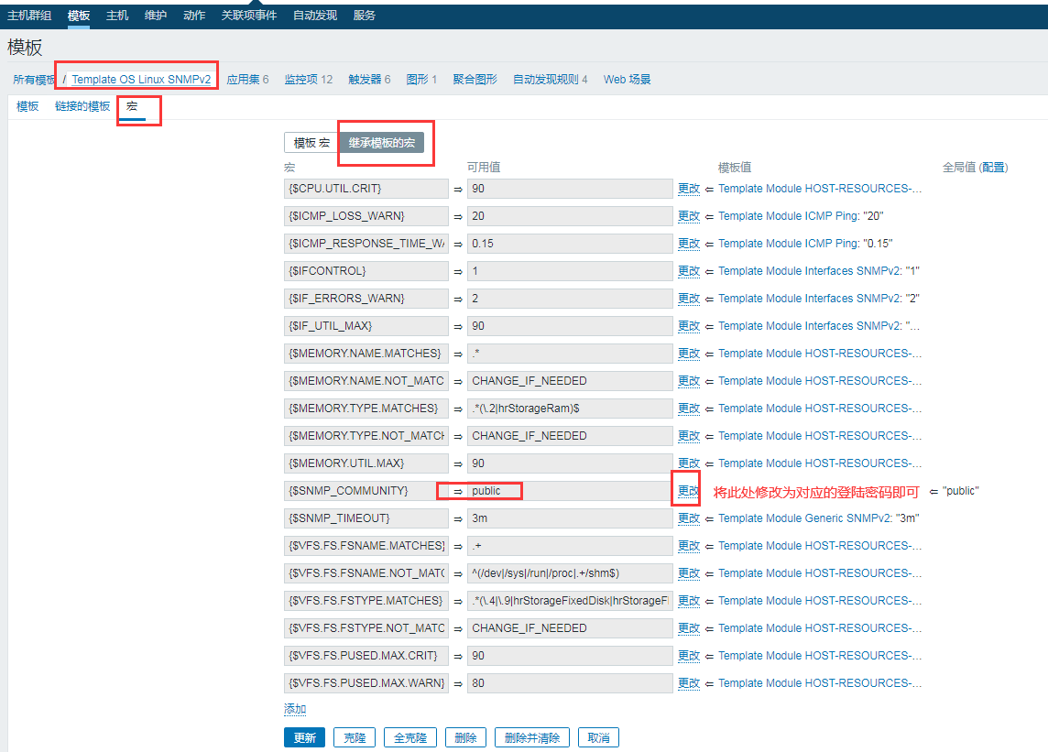Viewport: 1048px width, 752px height.
Task: Switch to 继承模板的宏 view
Action: [x=382, y=142]
